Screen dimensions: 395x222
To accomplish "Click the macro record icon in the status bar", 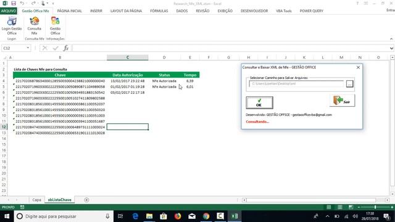I will 22,207.
